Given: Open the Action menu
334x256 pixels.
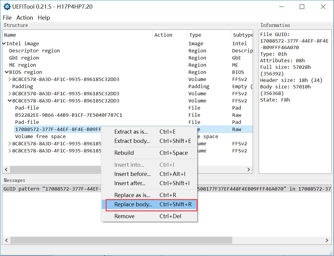Looking at the screenshot, I should pyautogui.click(x=25, y=18).
